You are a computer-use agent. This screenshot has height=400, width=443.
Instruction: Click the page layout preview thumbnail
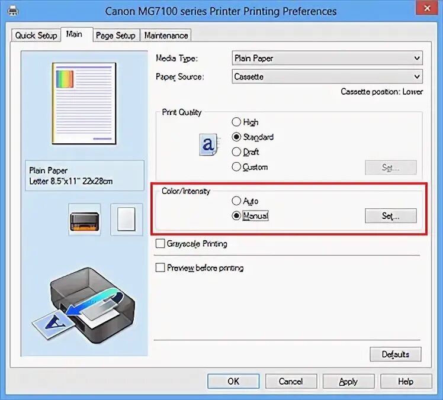point(84,104)
